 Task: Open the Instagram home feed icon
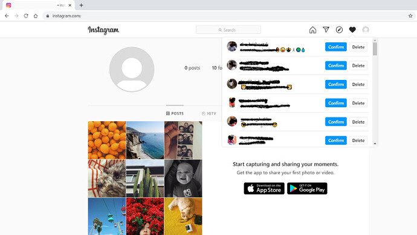(313, 30)
